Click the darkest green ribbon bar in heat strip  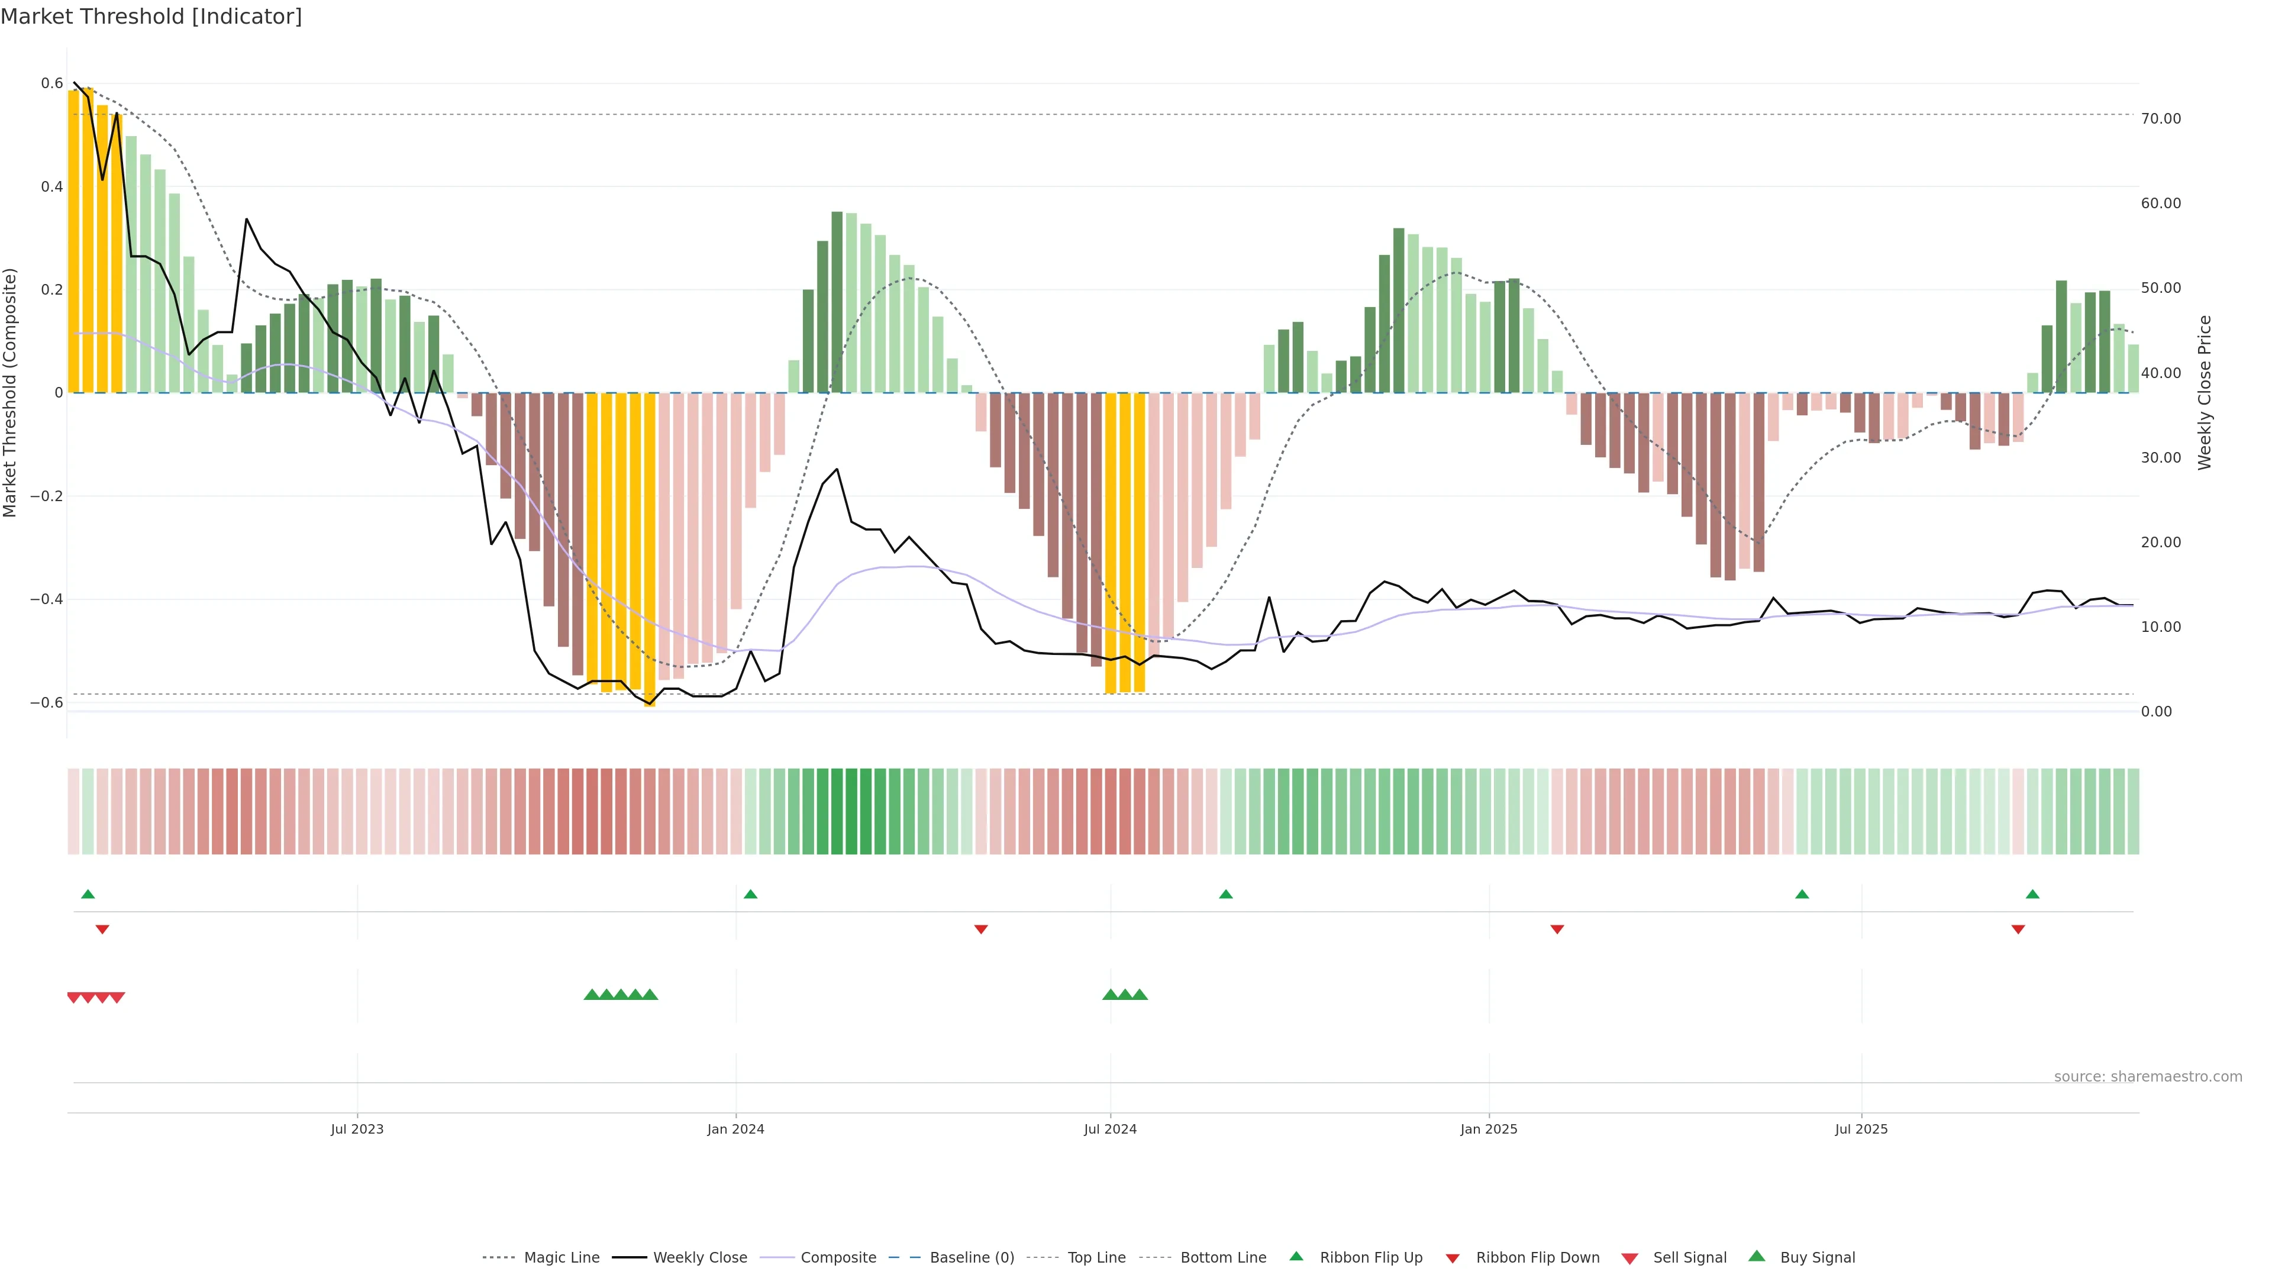tap(851, 811)
